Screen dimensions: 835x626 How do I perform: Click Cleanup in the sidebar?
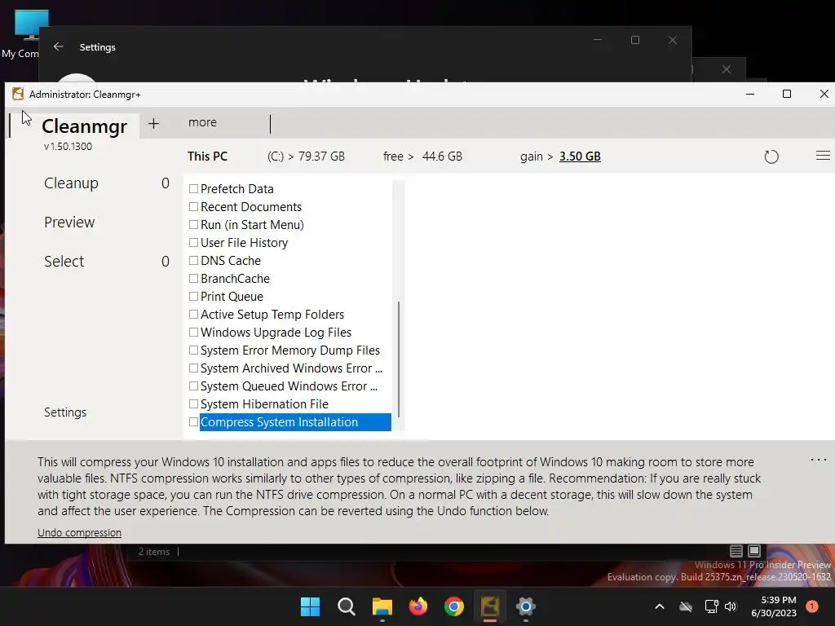click(x=72, y=183)
